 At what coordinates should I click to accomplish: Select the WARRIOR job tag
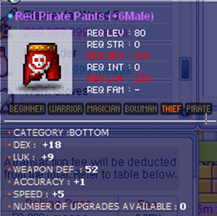click(x=65, y=109)
